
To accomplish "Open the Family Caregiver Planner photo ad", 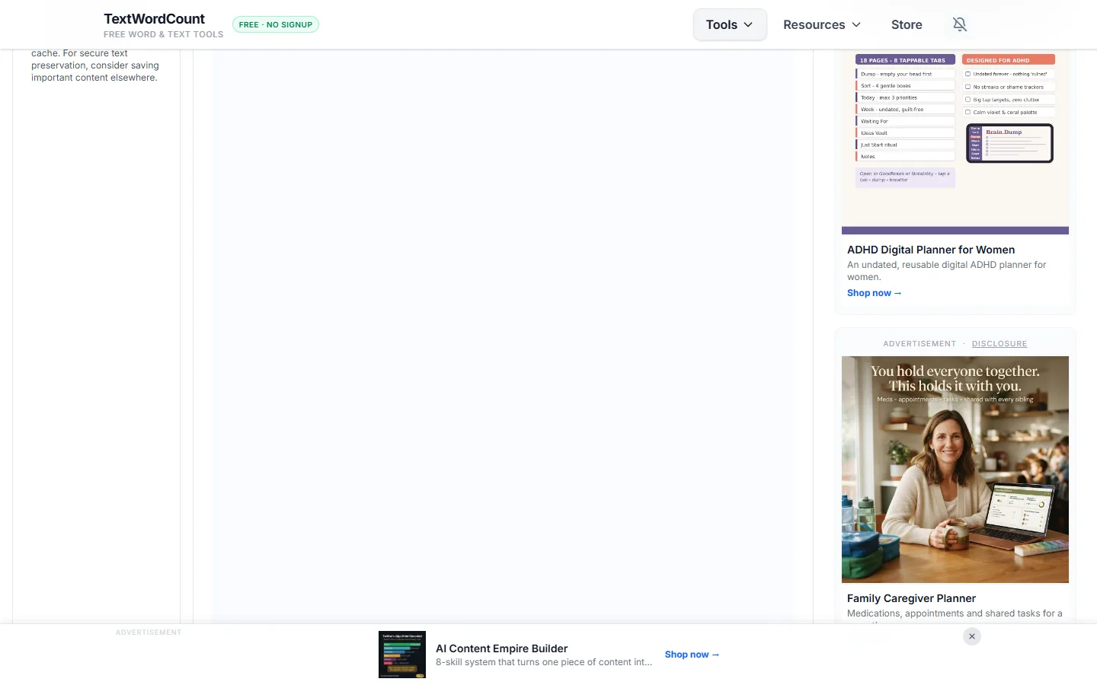I will [x=955, y=470].
